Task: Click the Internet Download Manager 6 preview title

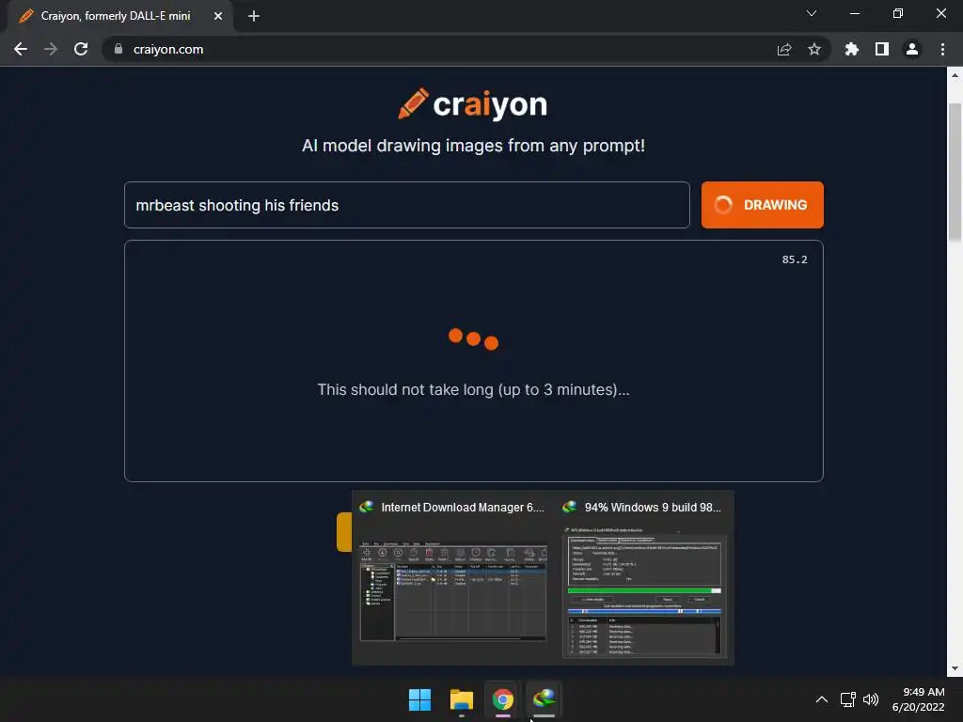Action: [x=463, y=507]
